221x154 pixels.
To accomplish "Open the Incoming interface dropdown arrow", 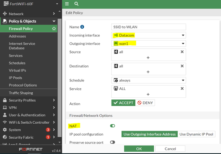I will coord(183,35).
